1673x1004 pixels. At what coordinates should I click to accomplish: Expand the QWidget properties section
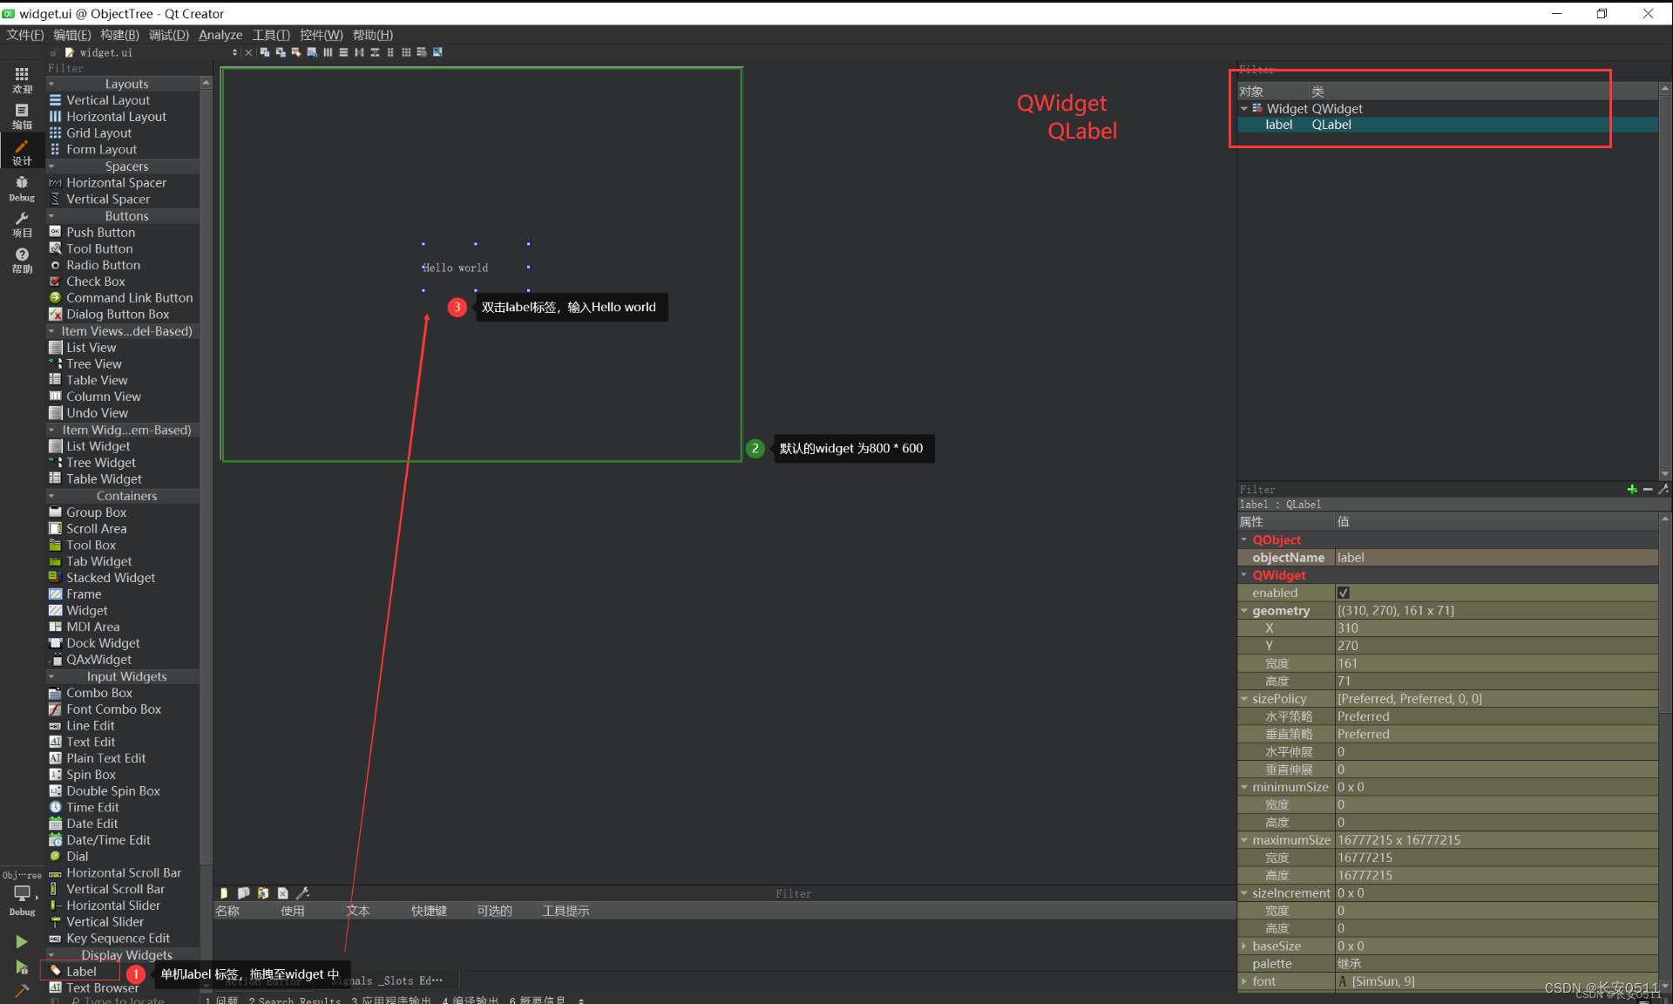[x=1243, y=575]
